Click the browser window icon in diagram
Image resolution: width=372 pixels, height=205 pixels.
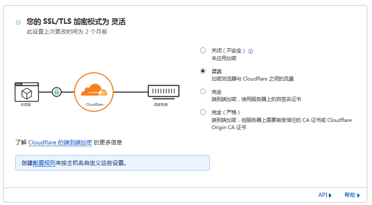[26, 91]
